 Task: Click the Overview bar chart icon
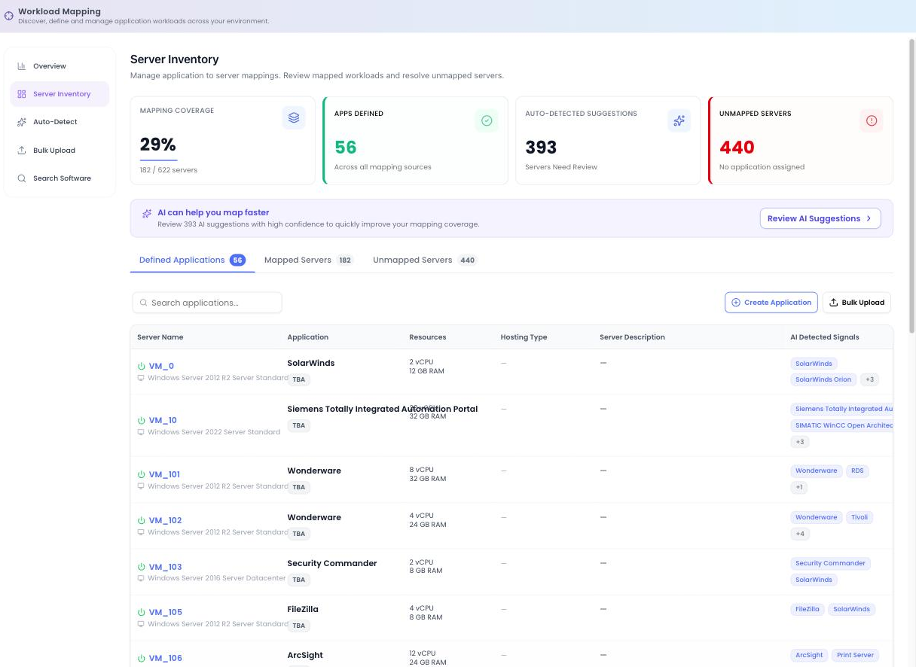coord(22,66)
